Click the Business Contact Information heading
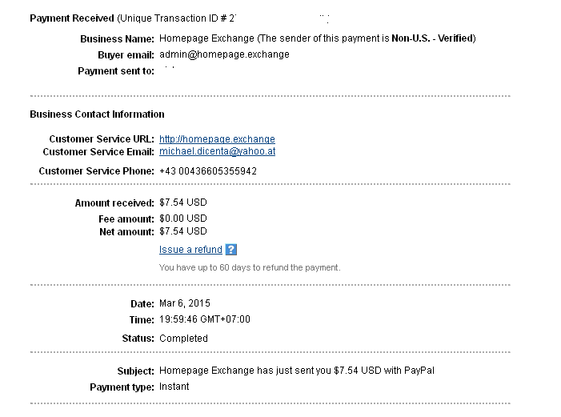The image size is (561, 417). pos(97,114)
